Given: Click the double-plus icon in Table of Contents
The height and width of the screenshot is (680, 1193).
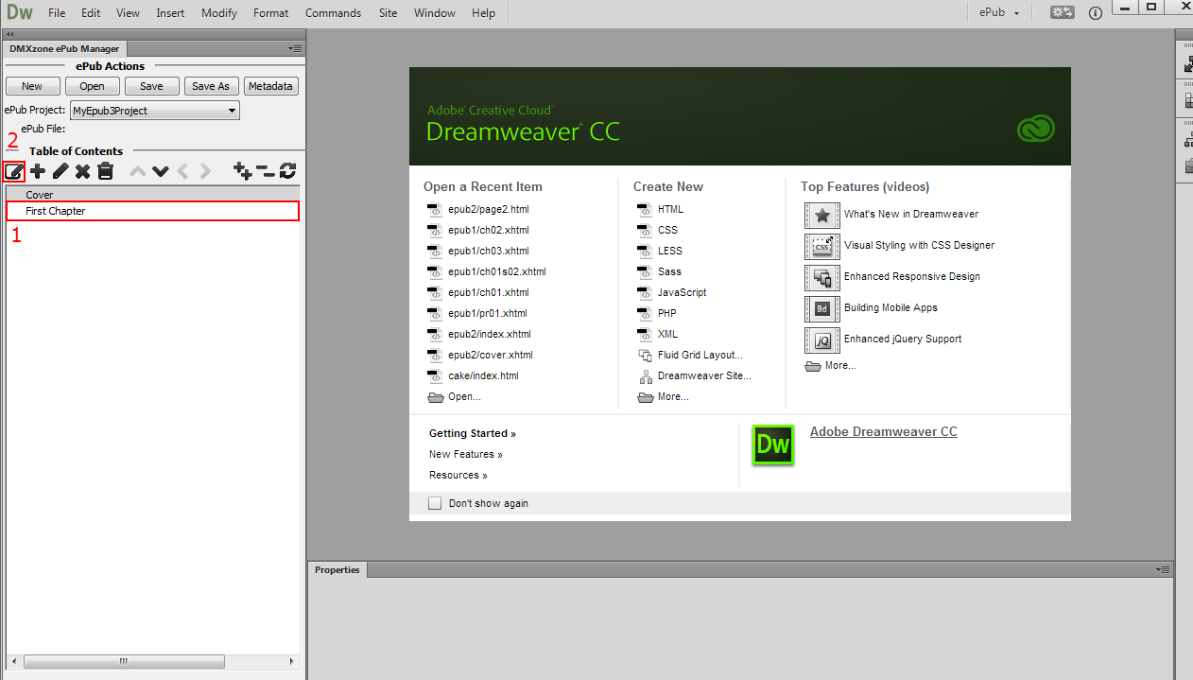Looking at the screenshot, I should click(243, 171).
